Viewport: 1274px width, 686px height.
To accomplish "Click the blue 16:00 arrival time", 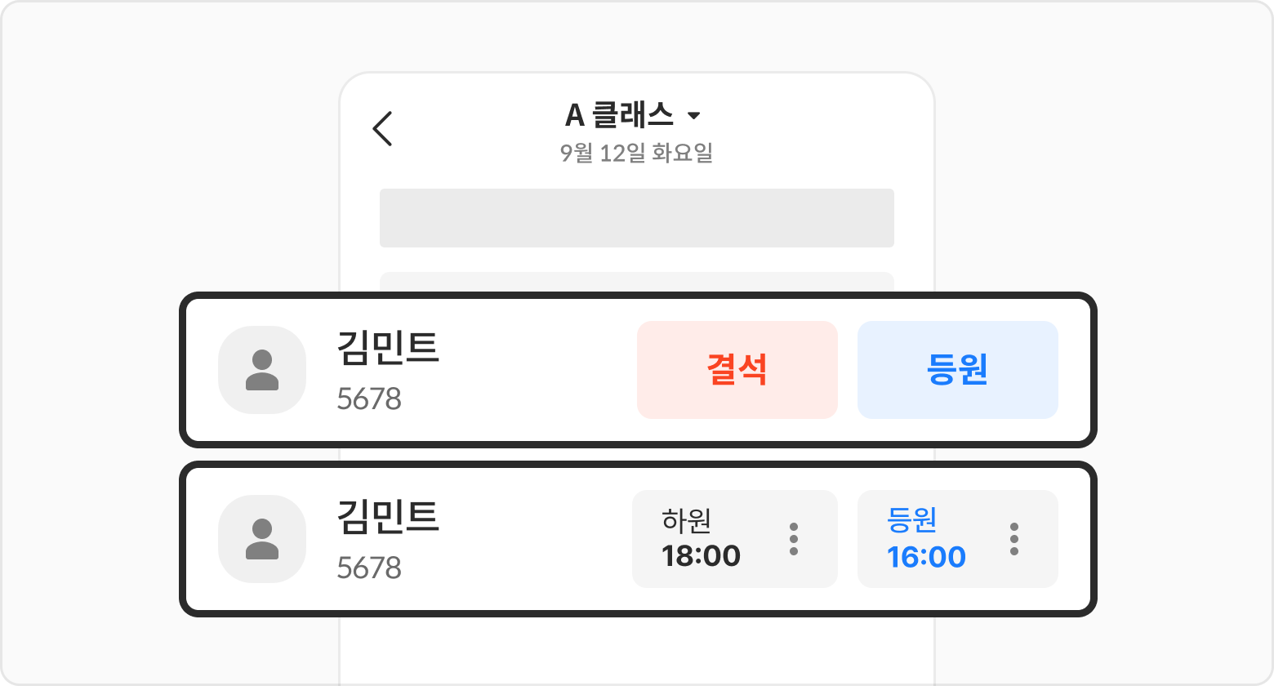I will tap(926, 557).
